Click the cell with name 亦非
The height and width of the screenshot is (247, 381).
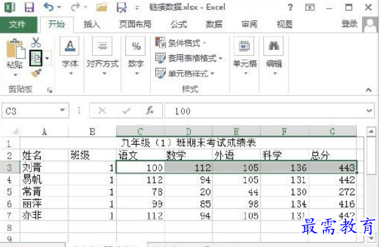coord(44,216)
